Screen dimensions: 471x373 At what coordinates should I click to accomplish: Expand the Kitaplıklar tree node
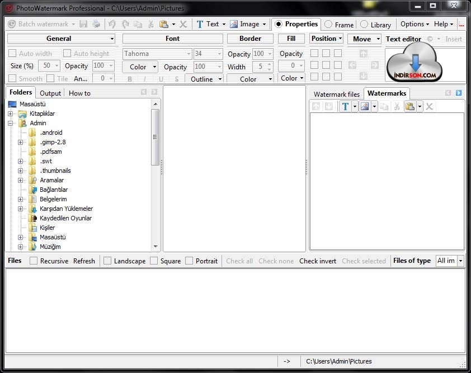[11, 114]
